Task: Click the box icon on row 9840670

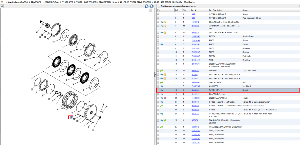Action: [165, 32]
